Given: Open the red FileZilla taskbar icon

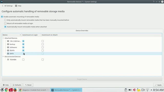Looking at the screenshot, I should point(11,90).
